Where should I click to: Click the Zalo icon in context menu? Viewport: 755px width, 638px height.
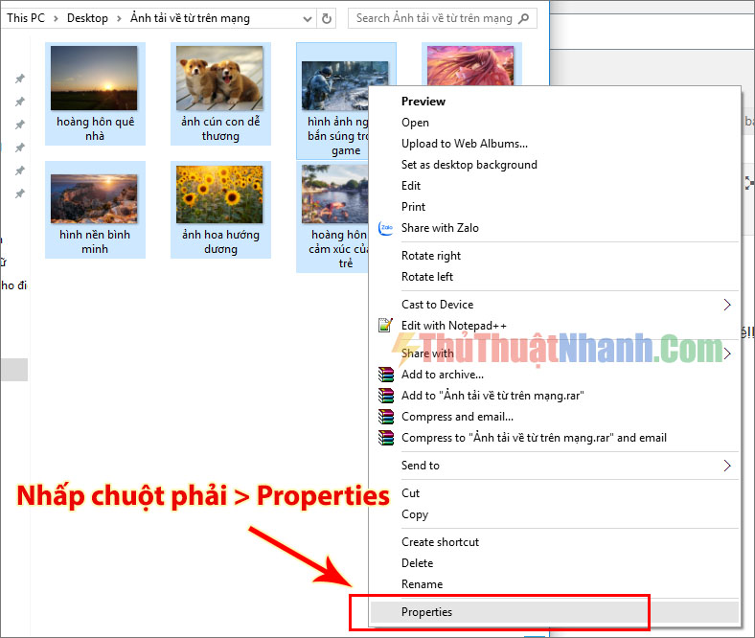[386, 228]
